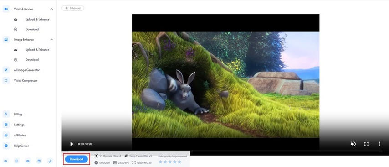Click cloud upload icon under Video Enhance
This screenshot has width=389, height=167.
(x=15, y=19)
